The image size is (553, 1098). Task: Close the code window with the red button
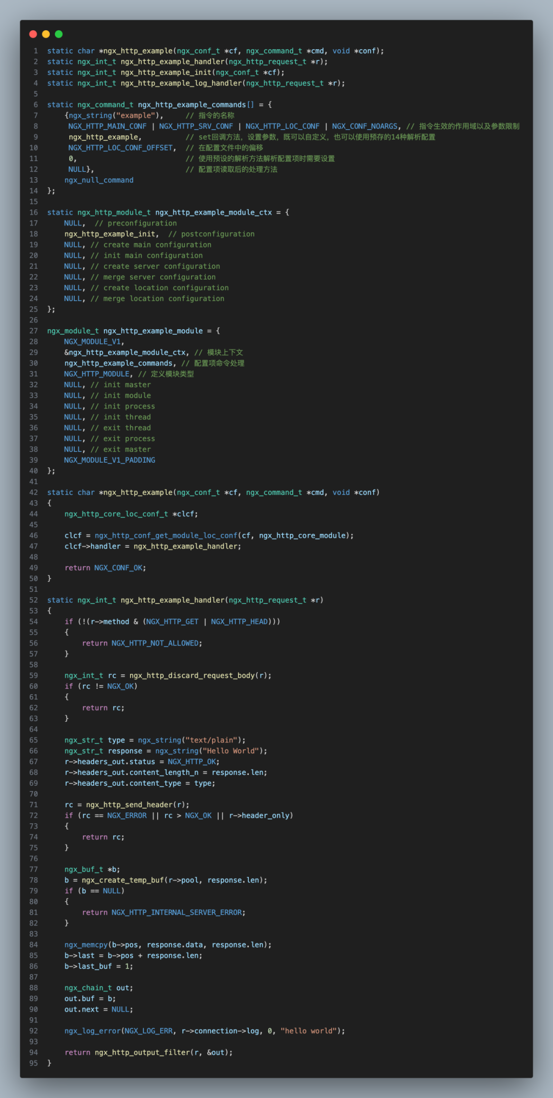point(33,34)
